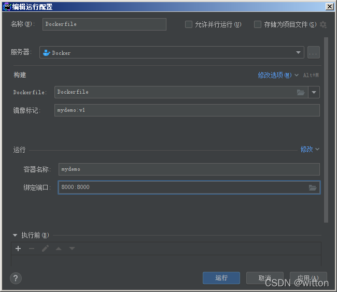This screenshot has width=337, height=292.
Task: Click the Alt+M shortcut hint text
Action: tap(311, 75)
